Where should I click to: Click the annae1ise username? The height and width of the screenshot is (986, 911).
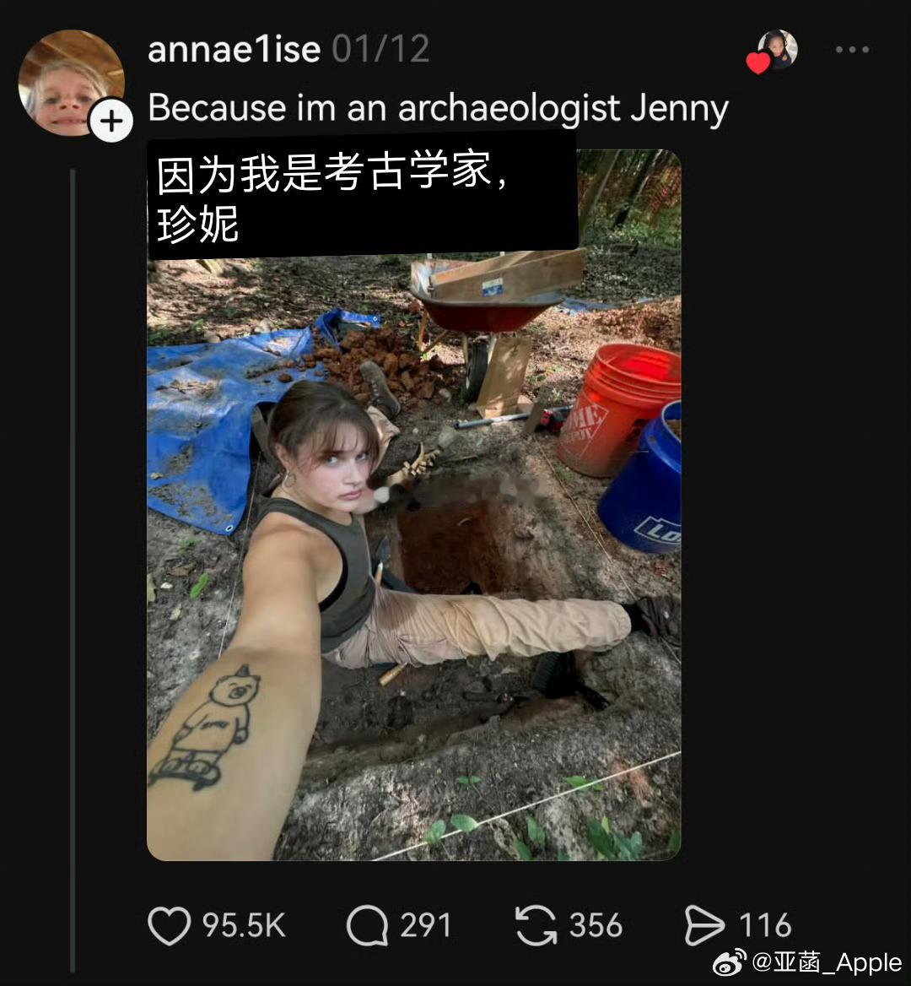pyautogui.click(x=234, y=49)
